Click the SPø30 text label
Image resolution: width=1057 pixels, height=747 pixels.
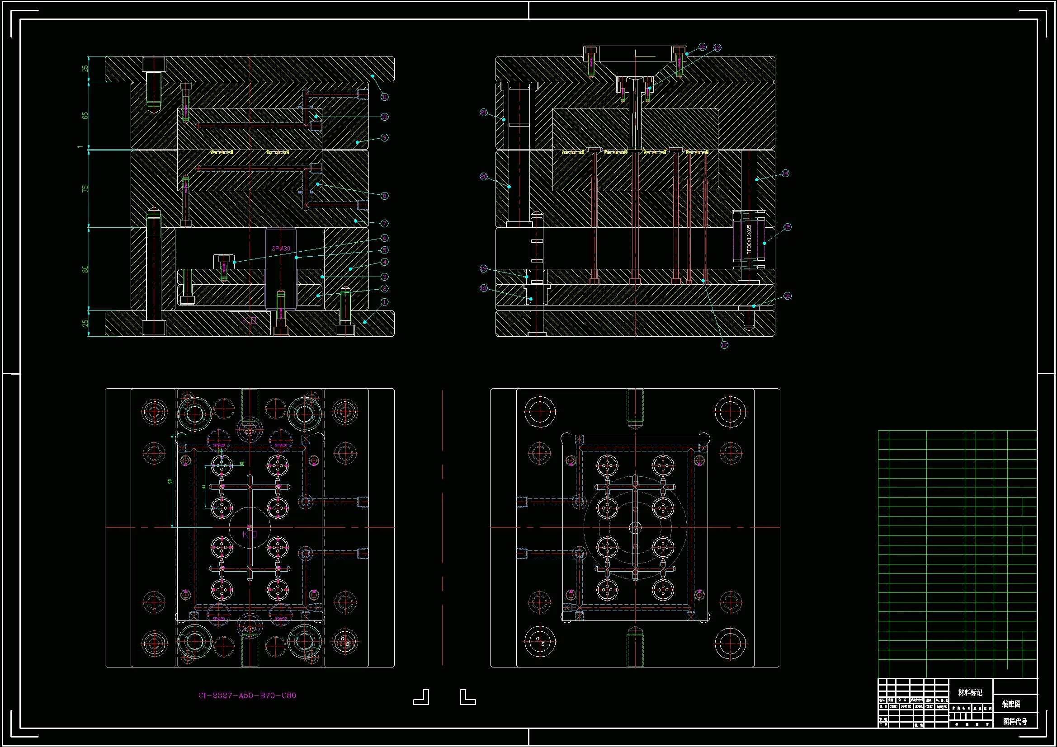281,249
